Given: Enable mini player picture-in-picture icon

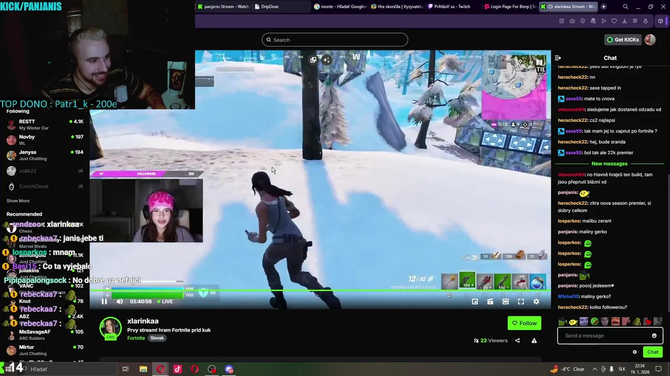Looking at the screenshot, I should click(x=475, y=301).
